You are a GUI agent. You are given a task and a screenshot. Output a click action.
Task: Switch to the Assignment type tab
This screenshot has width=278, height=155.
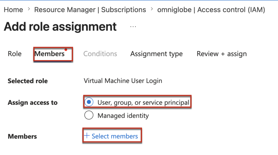(x=156, y=54)
